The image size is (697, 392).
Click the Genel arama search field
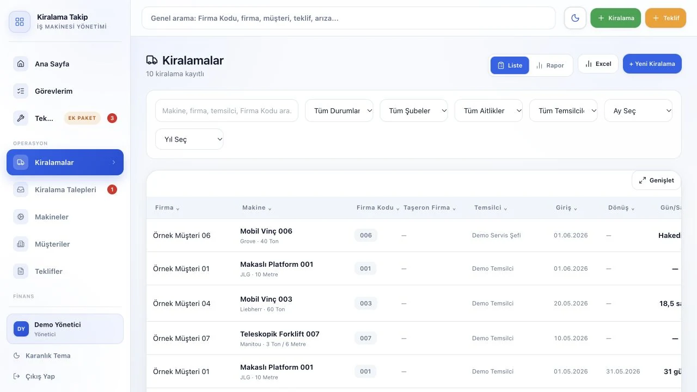click(x=348, y=18)
